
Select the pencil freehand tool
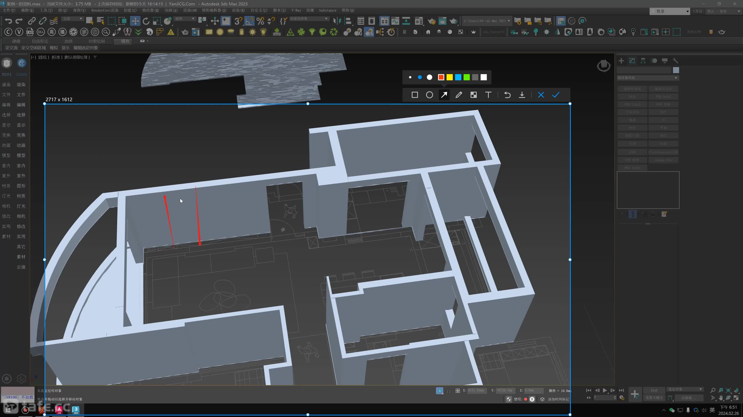tap(459, 95)
